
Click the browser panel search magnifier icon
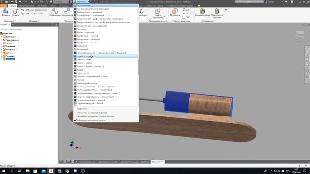point(53,25)
